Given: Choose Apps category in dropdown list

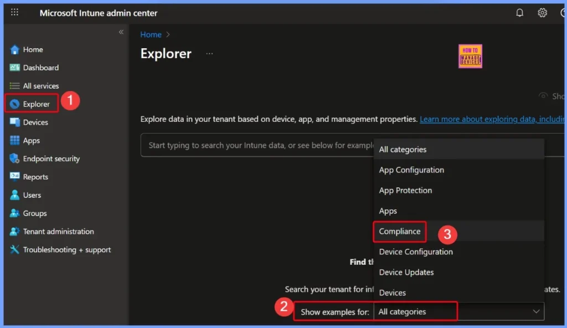Looking at the screenshot, I should point(458,211).
